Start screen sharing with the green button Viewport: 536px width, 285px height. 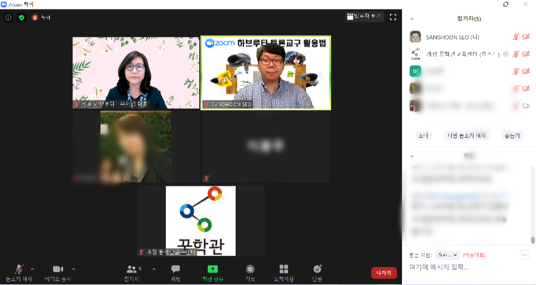pos(213,273)
